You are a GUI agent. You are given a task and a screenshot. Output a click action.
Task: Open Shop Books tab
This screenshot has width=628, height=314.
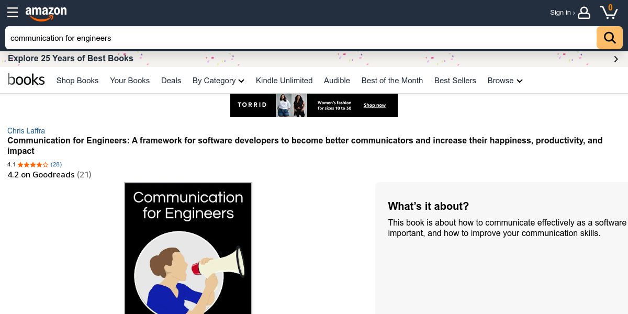77,81
